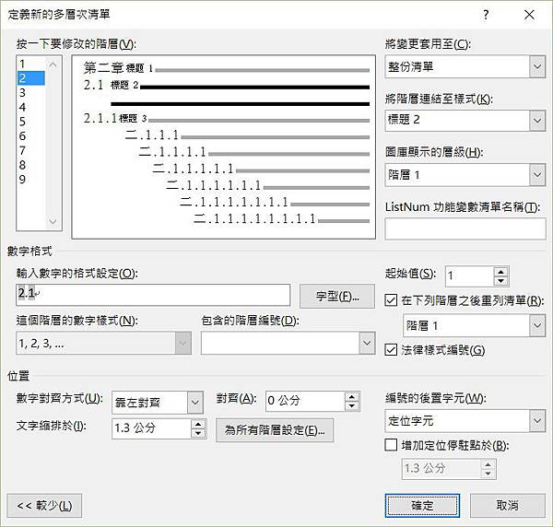
Task: Open the 將階層連結至樣式 dropdown
Action: click(x=537, y=121)
